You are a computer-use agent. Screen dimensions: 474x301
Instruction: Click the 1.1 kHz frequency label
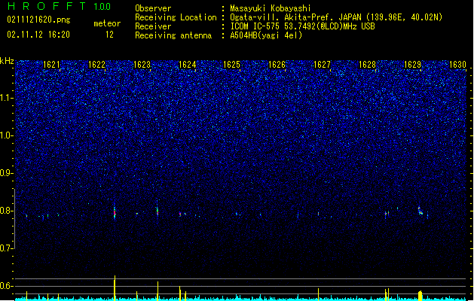(7, 98)
